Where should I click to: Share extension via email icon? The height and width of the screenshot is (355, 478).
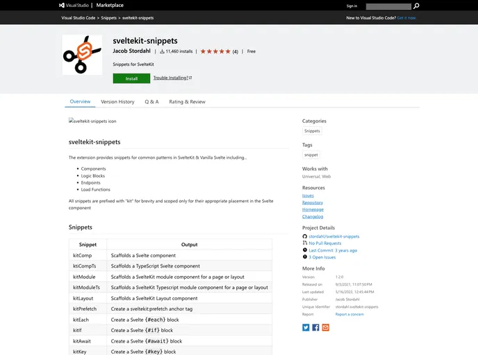tap(326, 327)
